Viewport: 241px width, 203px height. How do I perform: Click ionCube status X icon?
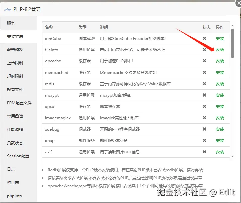coord(204,38)
